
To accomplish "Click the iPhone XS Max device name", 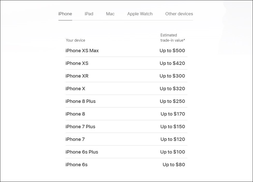I will pyautogui.click(x=82, y=51).
